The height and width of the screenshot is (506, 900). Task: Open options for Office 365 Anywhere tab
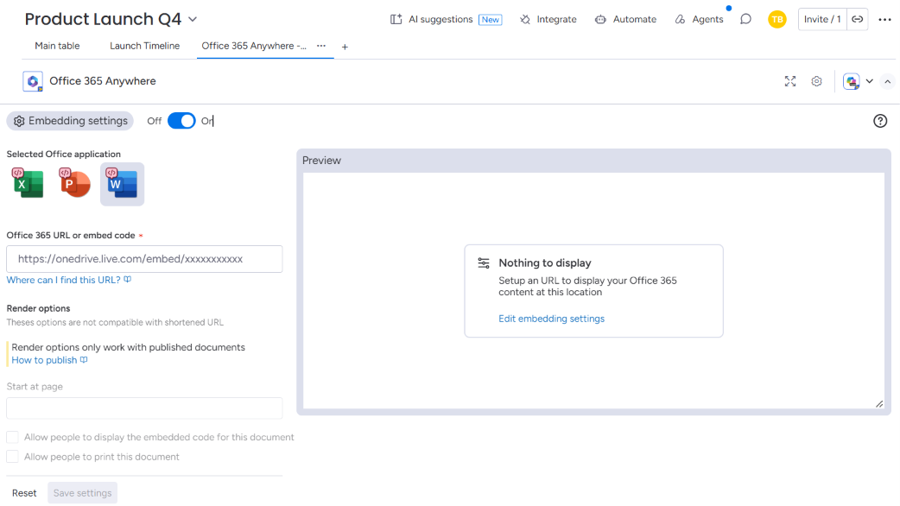(x=321, y=46)
